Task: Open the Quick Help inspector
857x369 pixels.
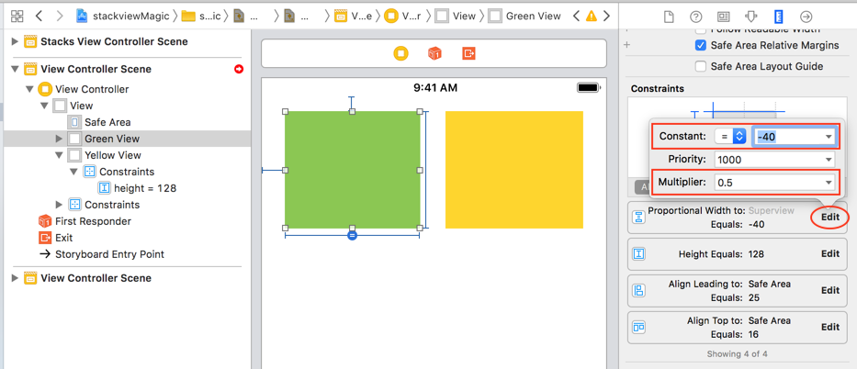Action: 695,17
